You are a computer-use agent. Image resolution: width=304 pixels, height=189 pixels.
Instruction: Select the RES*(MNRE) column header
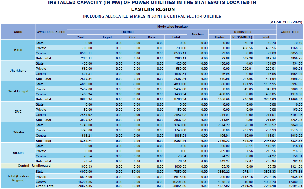(x=242, y=37)
